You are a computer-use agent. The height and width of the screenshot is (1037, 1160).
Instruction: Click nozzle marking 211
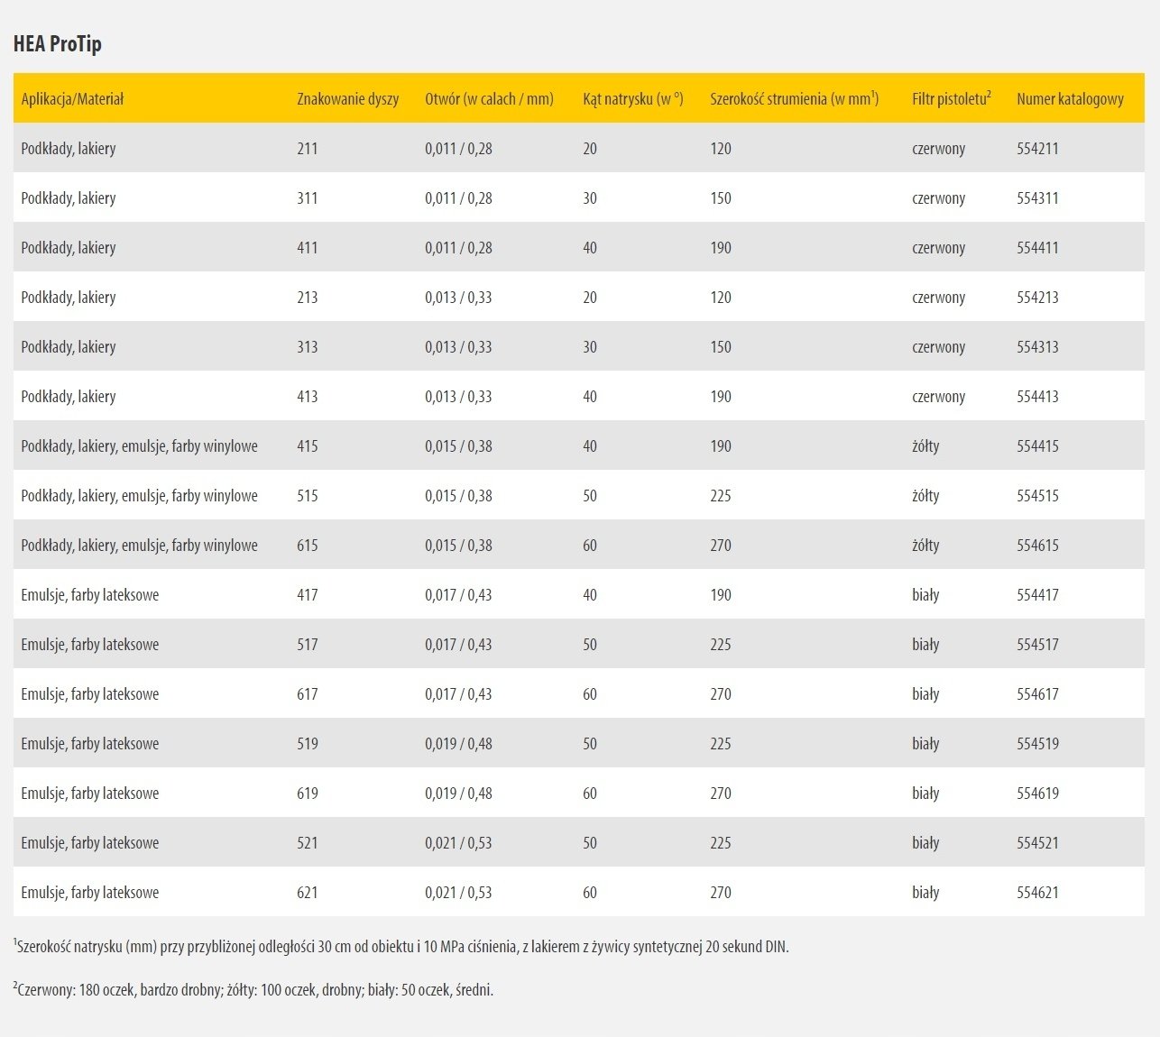(308, 149)
